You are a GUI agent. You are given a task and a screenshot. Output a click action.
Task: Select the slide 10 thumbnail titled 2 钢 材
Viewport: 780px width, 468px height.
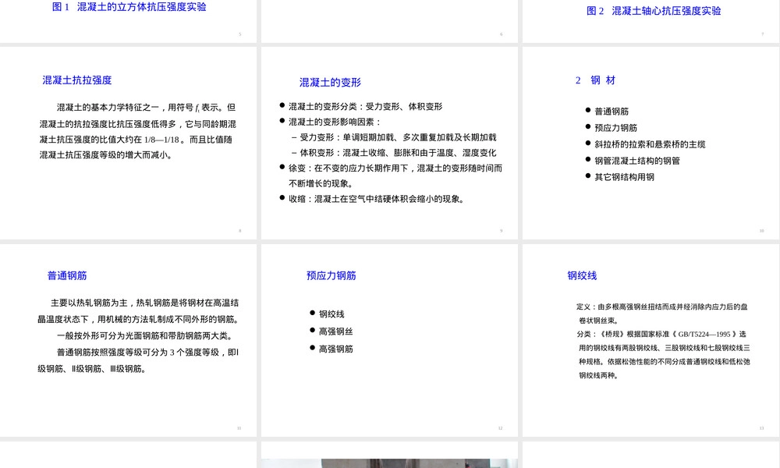(x=651, y=144)
